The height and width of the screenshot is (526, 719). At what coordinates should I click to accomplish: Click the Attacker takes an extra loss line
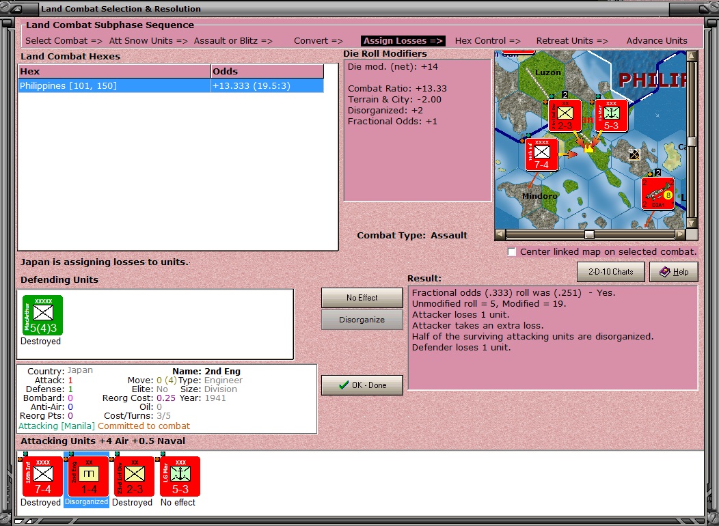tap(477, 326)
